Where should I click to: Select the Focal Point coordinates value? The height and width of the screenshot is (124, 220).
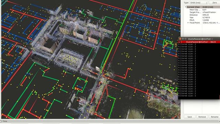pyautogui.click(x=211, y=23)
